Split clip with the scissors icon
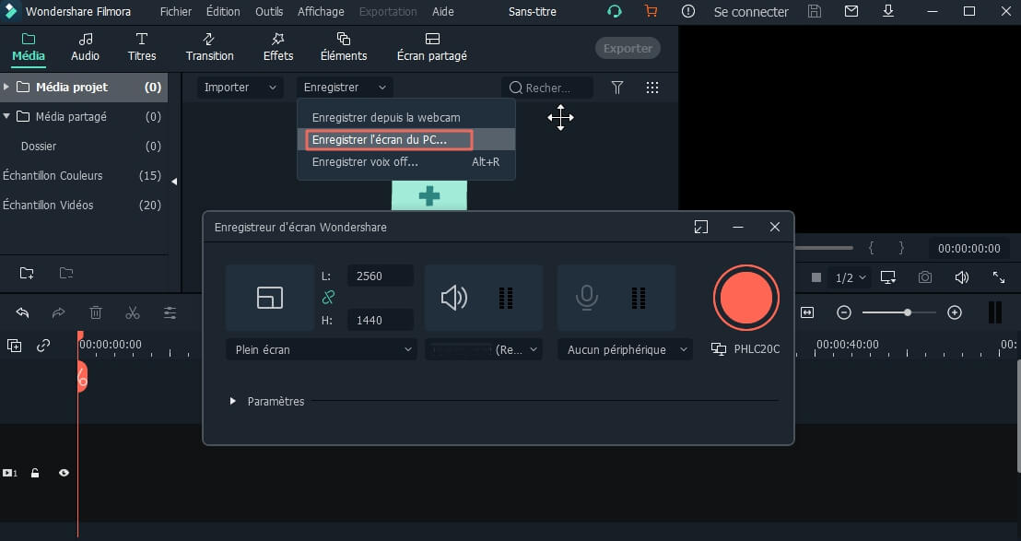 [x=133, y=313]
